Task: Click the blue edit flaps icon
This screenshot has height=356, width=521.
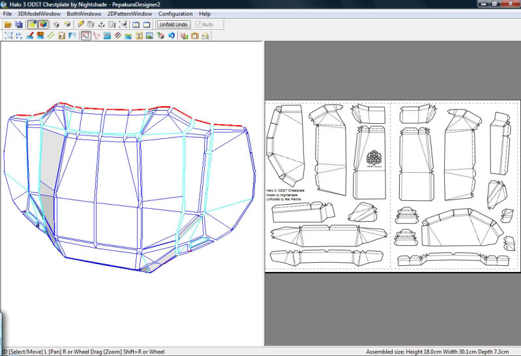Action: pyautogui.click(x=107, y=36)
